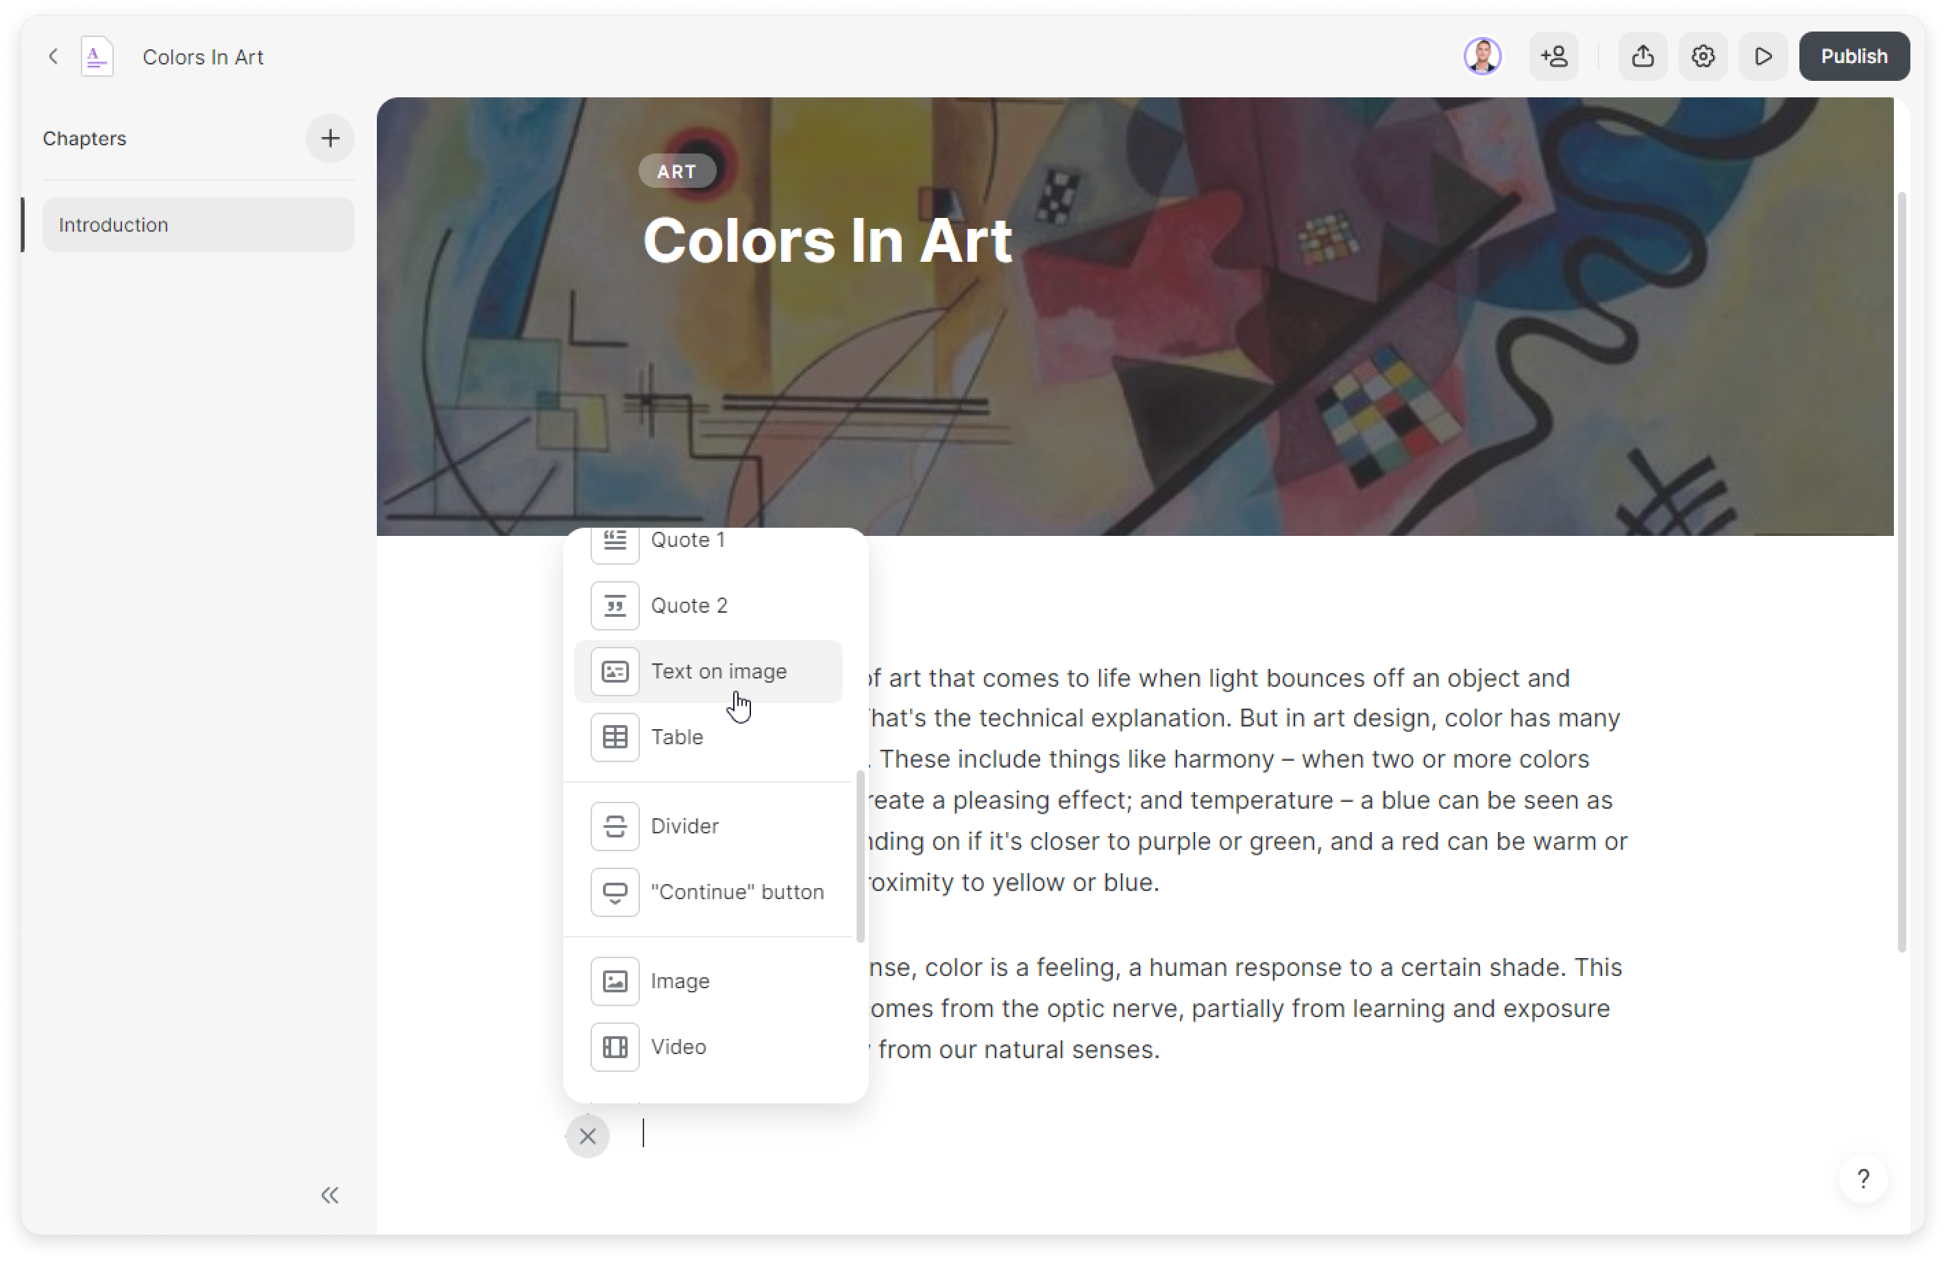Screen dimensions: 1946x1261
Task: Collapse the Chapters sidebar with double chevron
Action: 330,1195
